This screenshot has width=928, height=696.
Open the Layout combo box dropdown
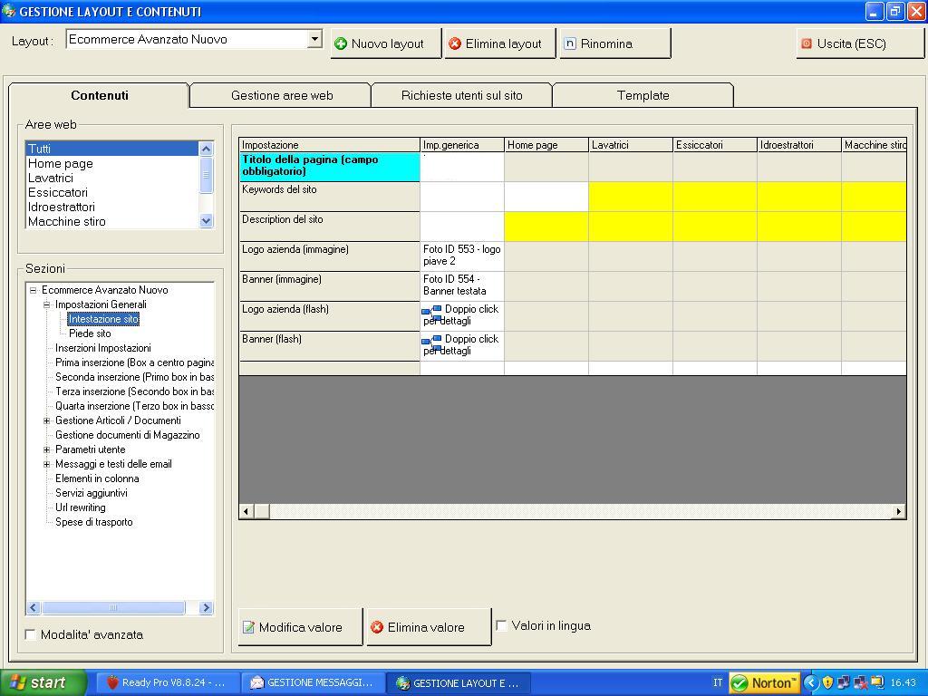coord(314,39)
